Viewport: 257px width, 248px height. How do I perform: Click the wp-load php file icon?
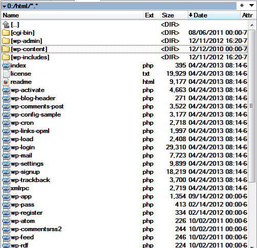6,139
